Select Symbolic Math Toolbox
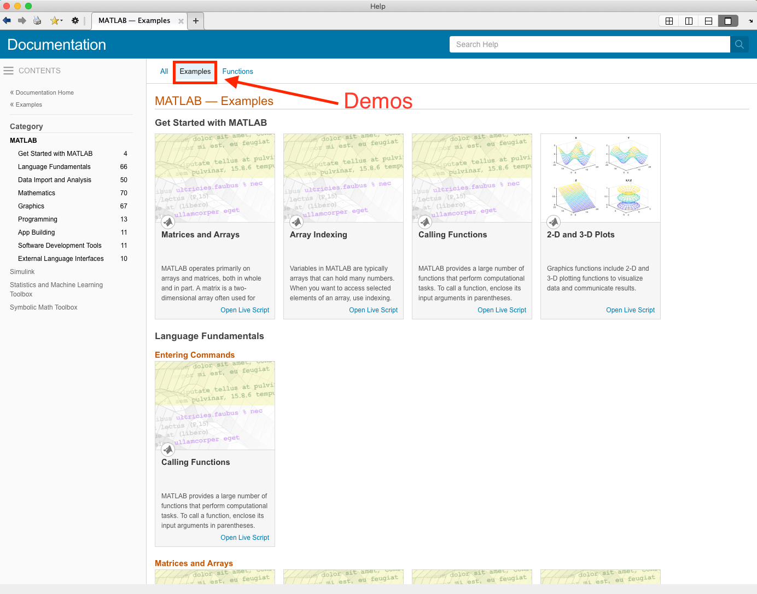The height and width of the screenshot is (594, 757). click(44, 307)
